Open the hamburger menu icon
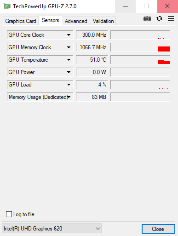178x236 pixels. (171, 18)
